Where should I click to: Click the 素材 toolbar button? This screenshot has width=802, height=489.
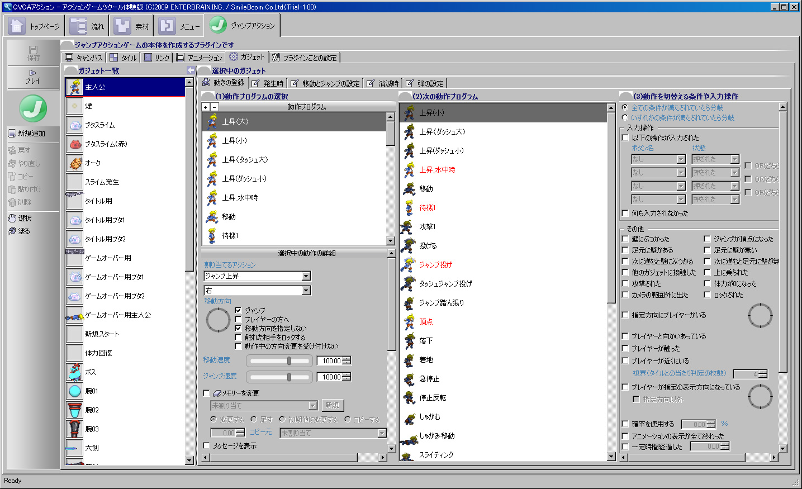click(x=132, y=26)
